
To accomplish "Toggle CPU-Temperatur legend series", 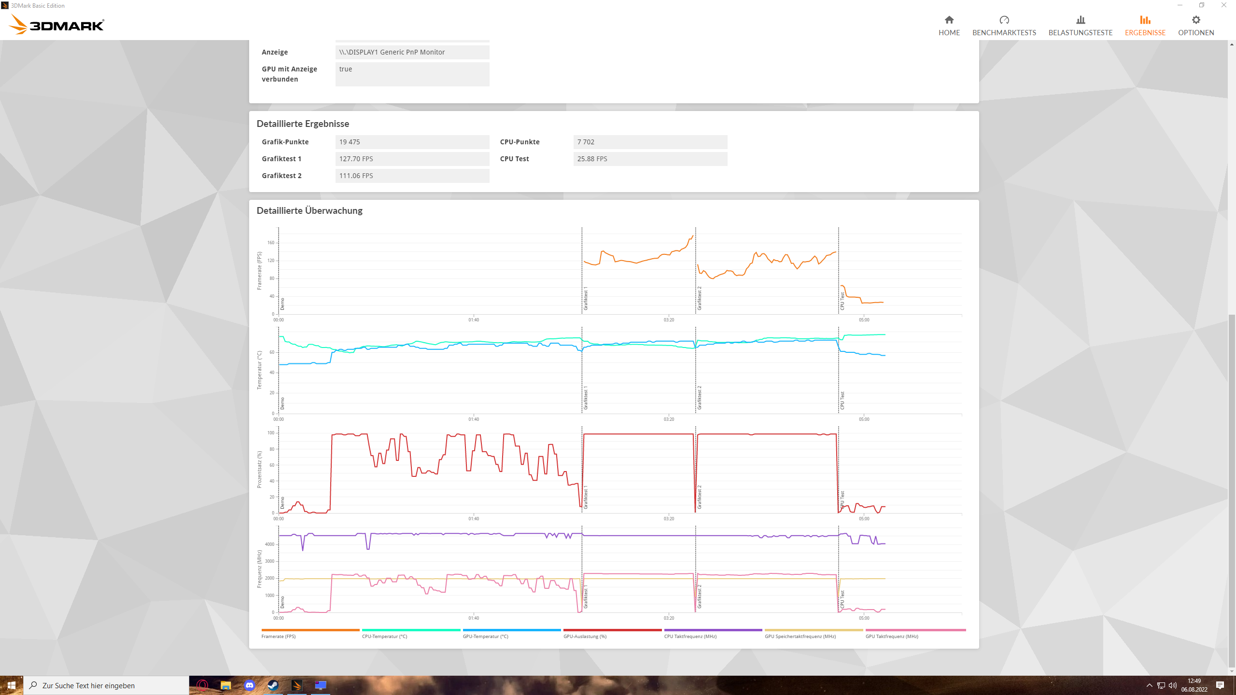I will (x=384, y=636).
